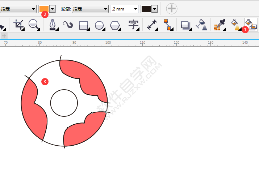Image resolution: width=259 pixels, height=176 pixels.
Task: Select the Parallel Dimension tool
Action: (151, 25)
